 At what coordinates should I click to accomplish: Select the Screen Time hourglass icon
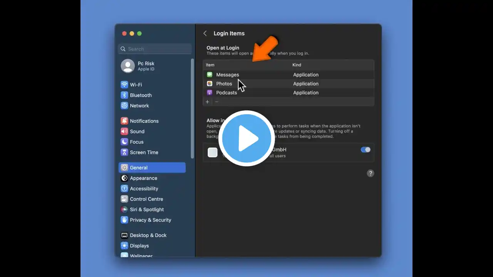tap(124, 152)
